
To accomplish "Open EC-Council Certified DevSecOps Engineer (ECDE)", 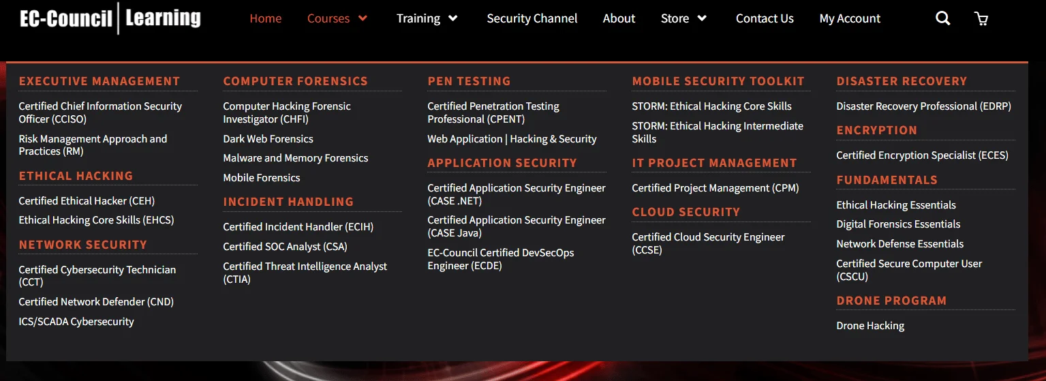I will click(x=501, y=259).
